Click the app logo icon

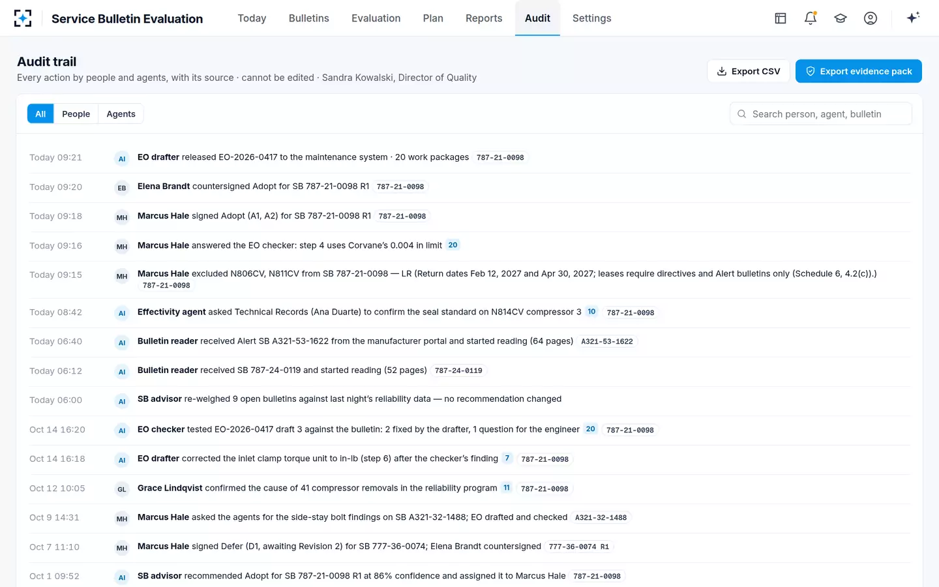coord(23,18)
